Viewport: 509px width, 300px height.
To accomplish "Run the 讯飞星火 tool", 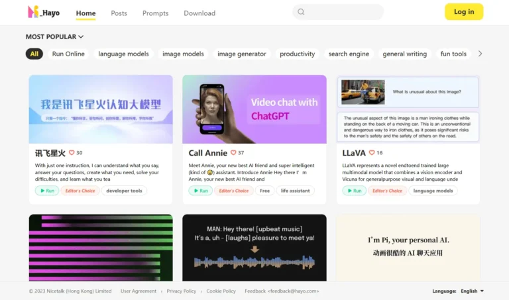I will 47,191.
